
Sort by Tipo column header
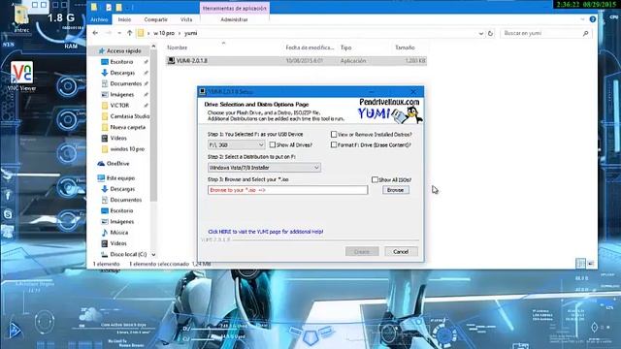pos(345,48)
